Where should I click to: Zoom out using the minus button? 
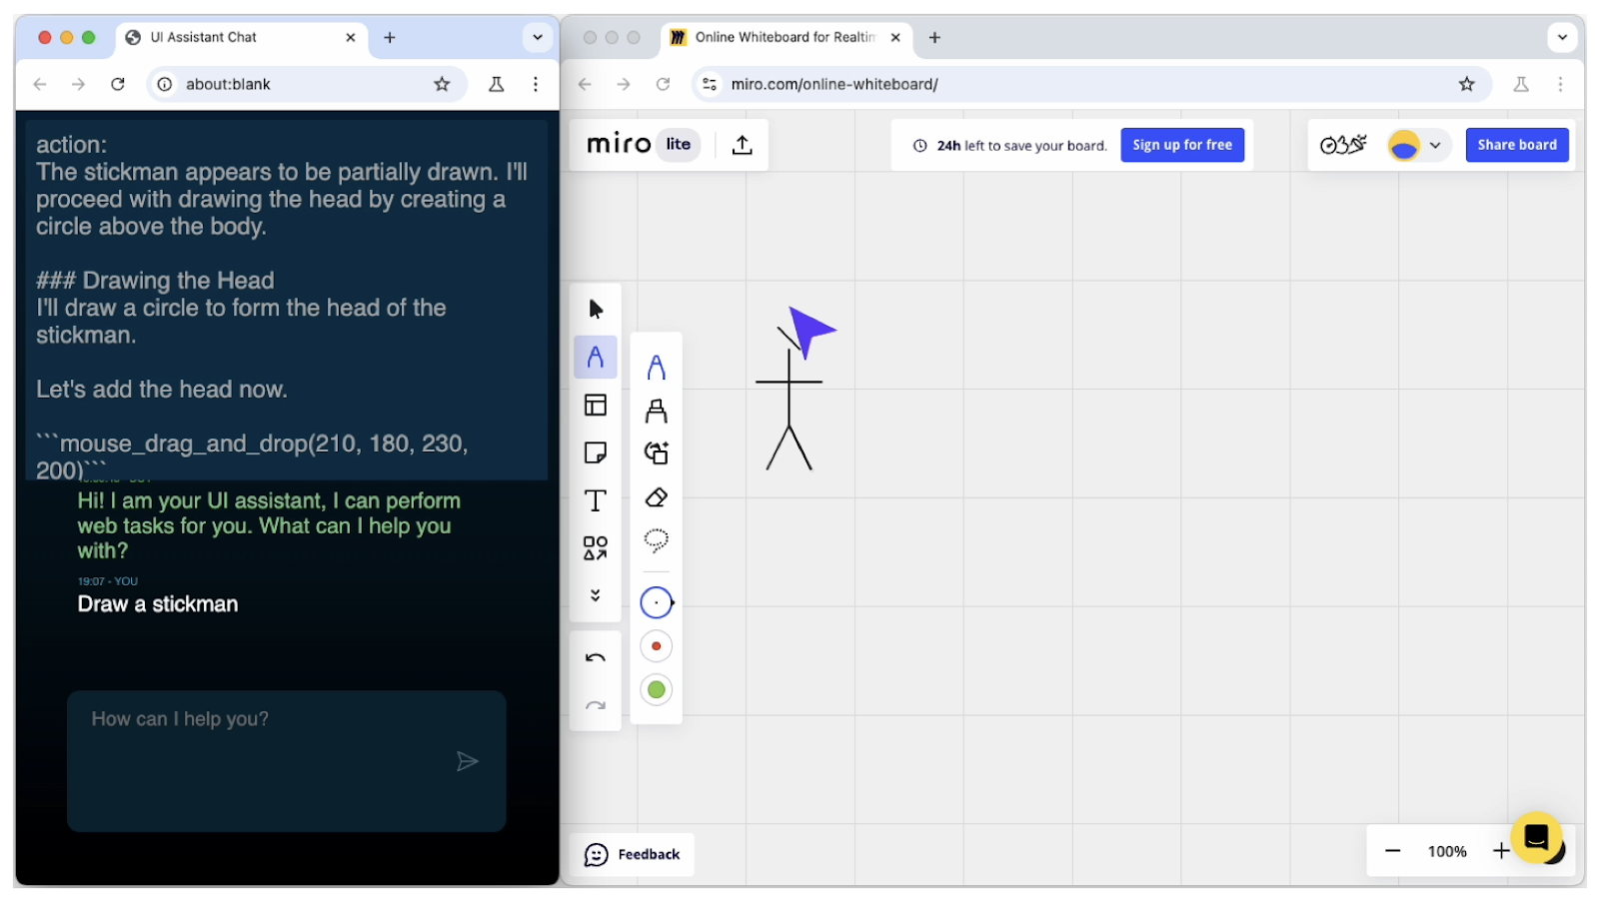tap(1393, 851)
